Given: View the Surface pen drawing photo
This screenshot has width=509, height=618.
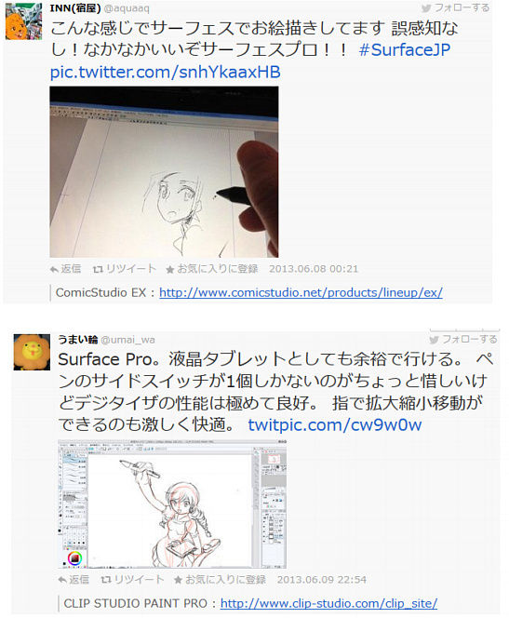Looking at the screenshot, I should (x=164, y=172).
